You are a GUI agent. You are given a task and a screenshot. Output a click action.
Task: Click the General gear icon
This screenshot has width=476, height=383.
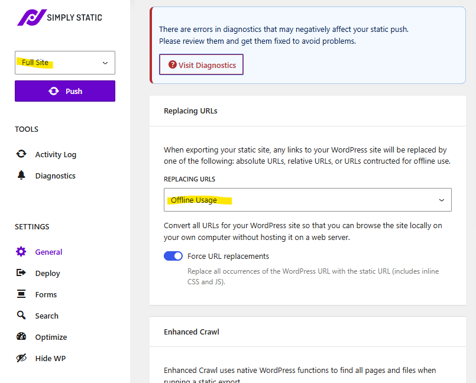[x=21, y=252]
